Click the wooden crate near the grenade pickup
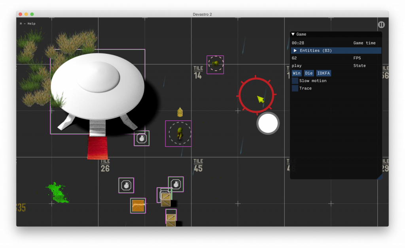Viewport: 405px width, 248px height. click(x=166, y=199)
